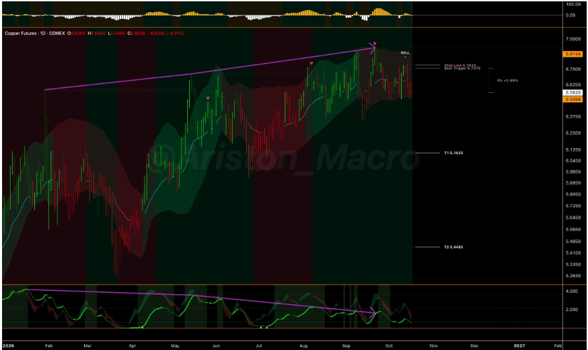Click the Dec label on the time axis
This screenshot has width=588, height=350.
click(474, 345)
